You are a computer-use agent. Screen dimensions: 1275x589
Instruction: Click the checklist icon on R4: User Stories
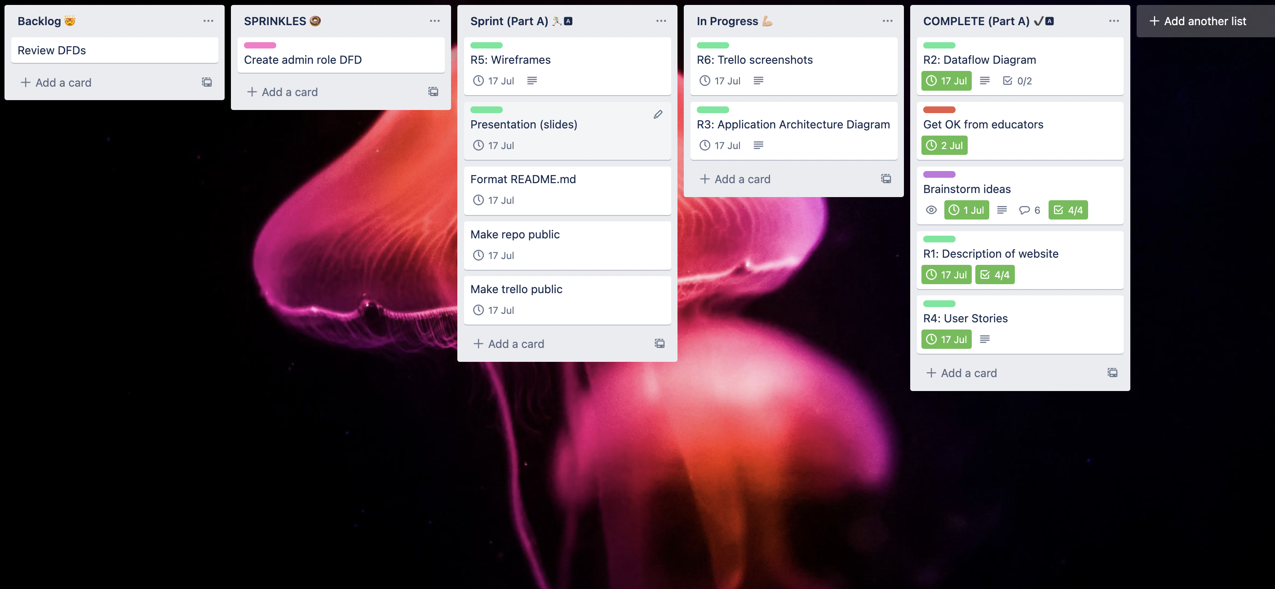984,339
